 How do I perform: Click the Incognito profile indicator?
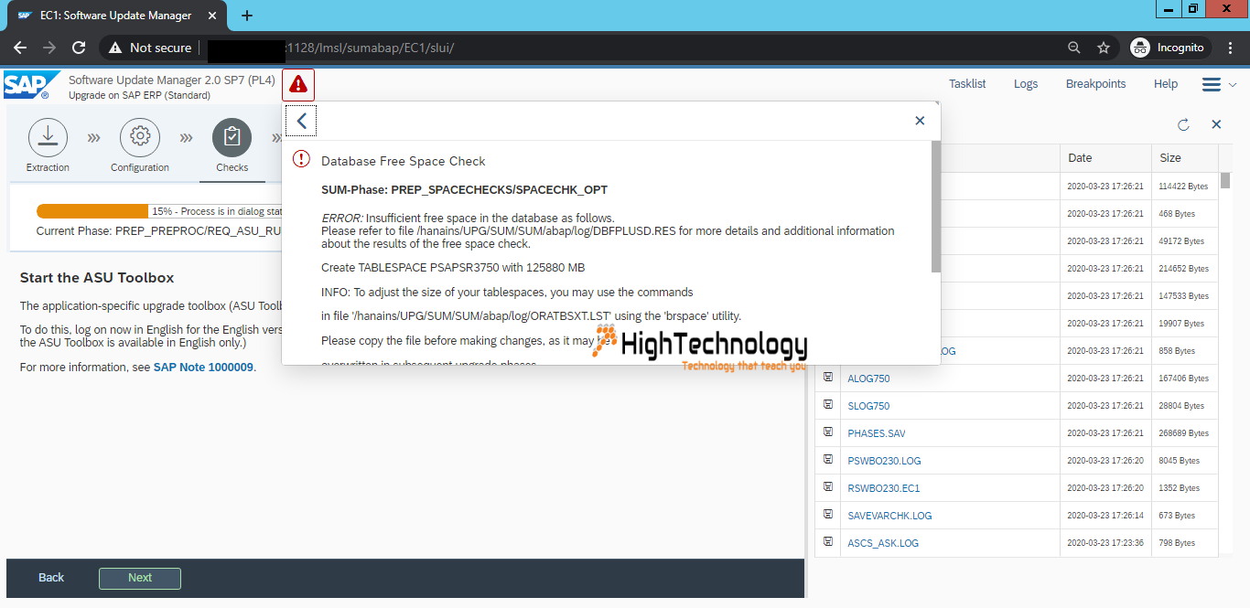click(1169, 48)
